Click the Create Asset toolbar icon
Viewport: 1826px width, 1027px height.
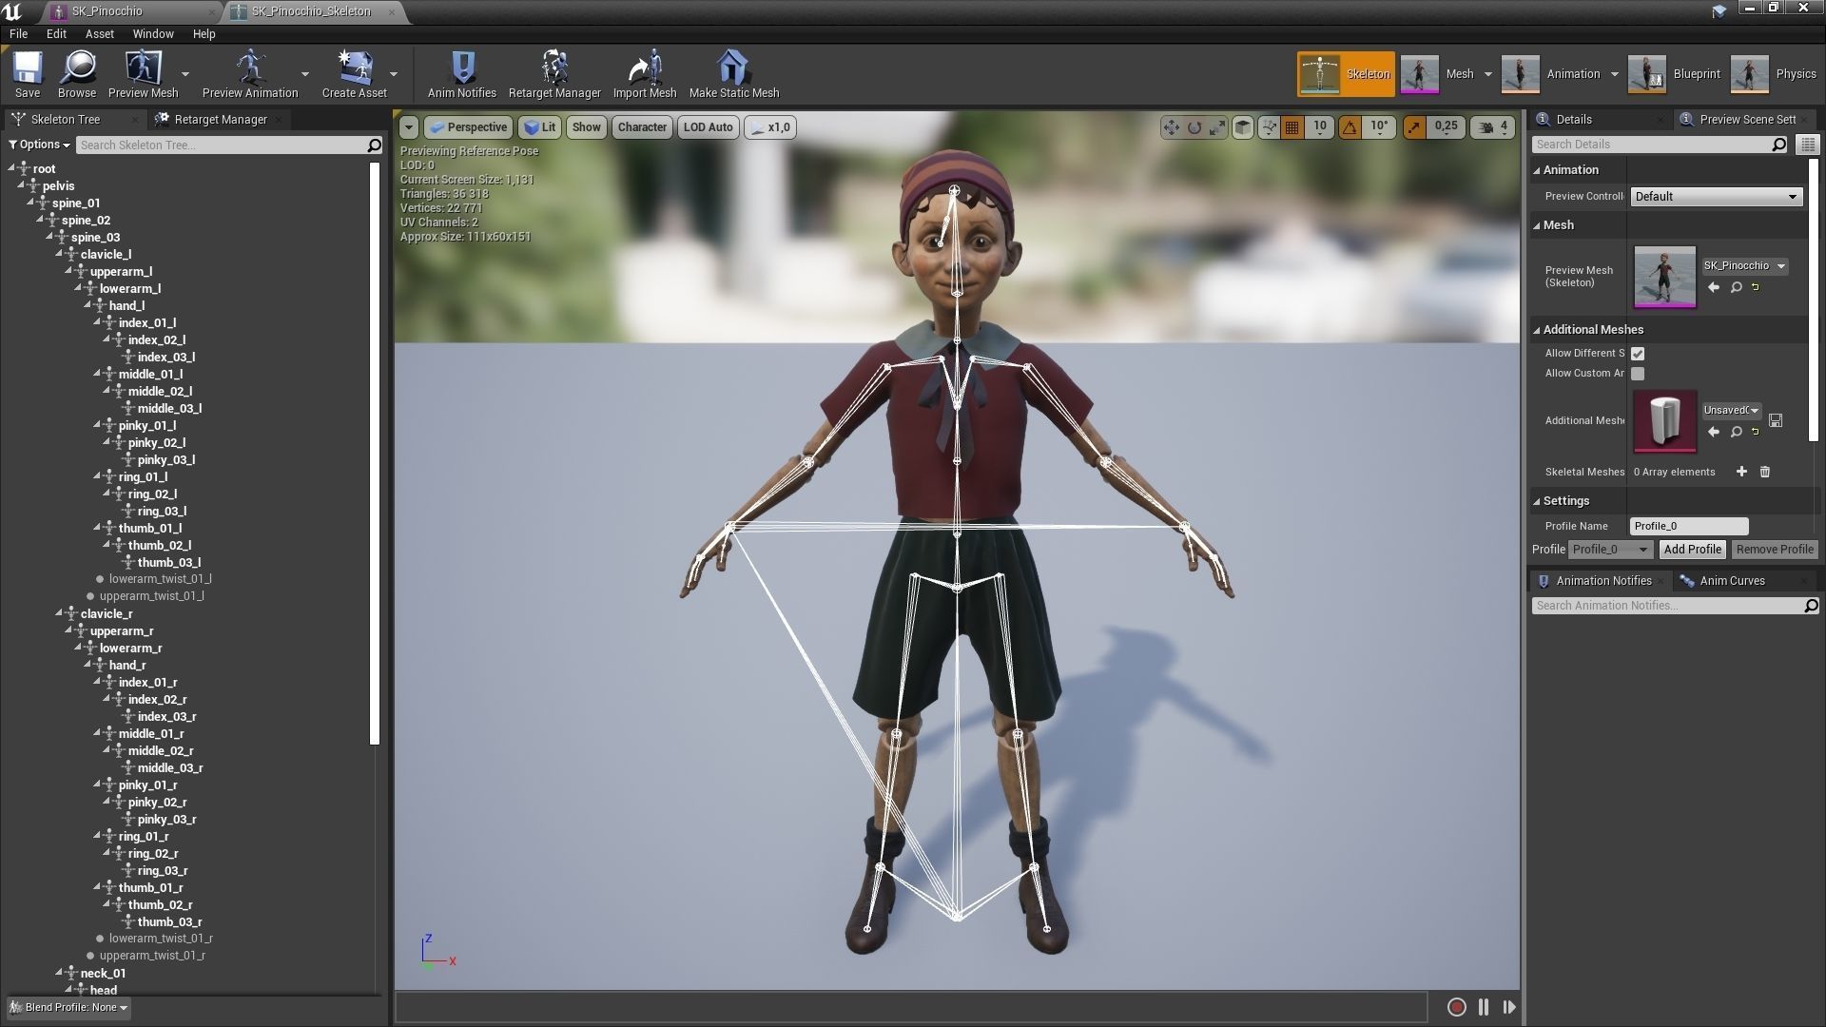coord(355,74)
